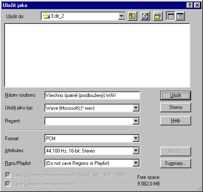Close the Uložit jako dialog

[x=197, y=5]
